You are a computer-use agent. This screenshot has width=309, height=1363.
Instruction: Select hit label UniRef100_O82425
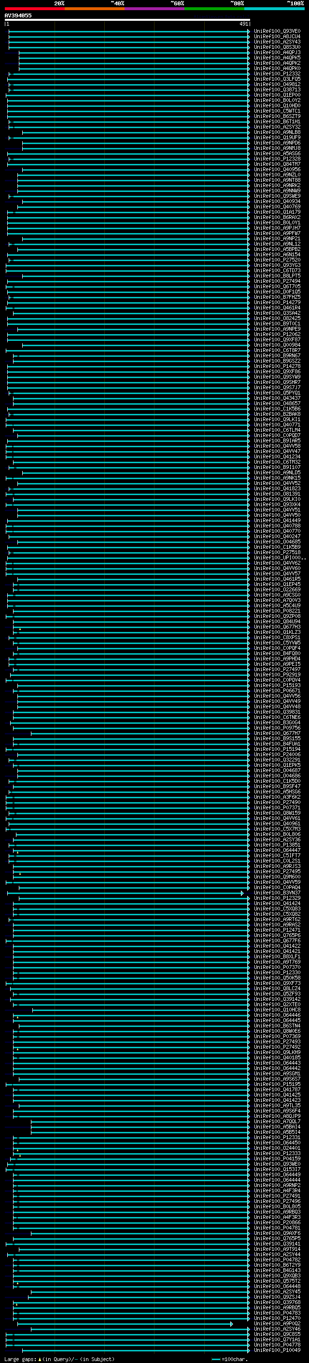(x=277, y=319)
